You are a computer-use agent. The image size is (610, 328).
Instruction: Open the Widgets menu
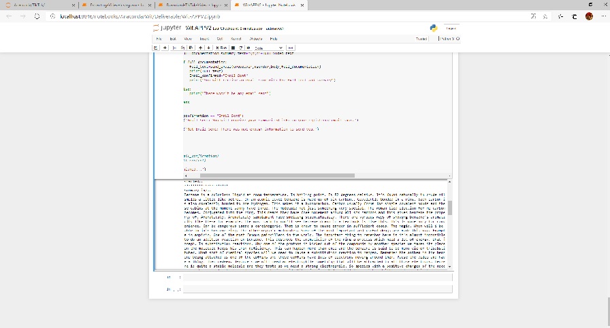click(255, 39)
